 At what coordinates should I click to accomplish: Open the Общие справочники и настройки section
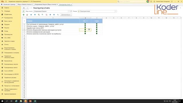(x=11, y=90)
